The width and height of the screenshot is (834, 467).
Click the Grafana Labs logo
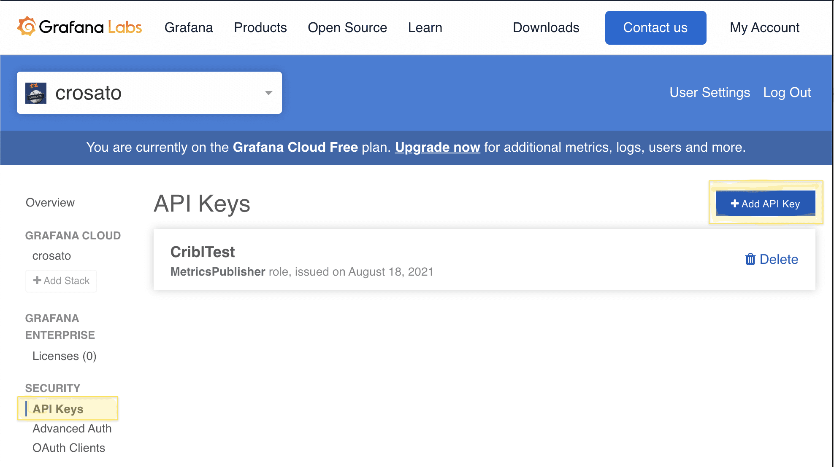click(79, 27)
